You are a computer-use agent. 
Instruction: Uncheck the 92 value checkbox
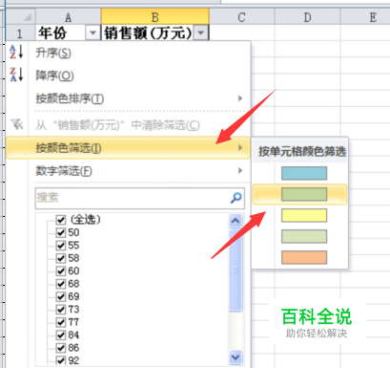click(61, 360)
